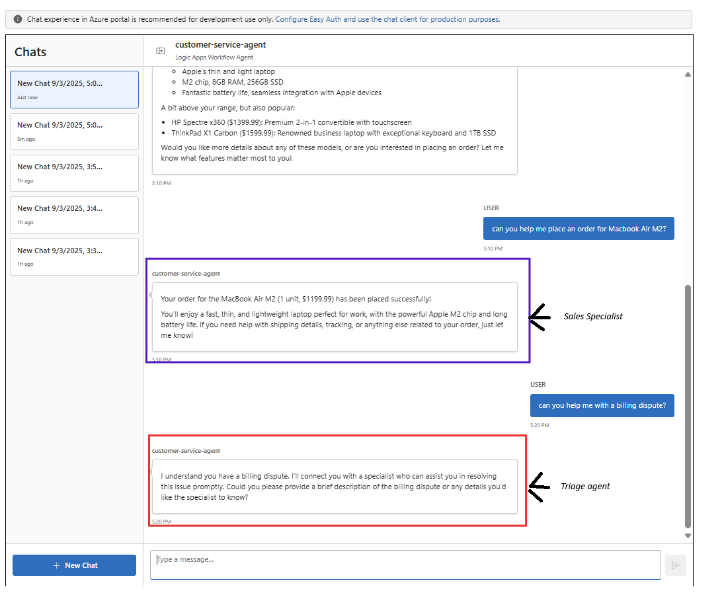724x593 pixels.
Task: Click the collapse chat panel icon beside customer-service-agent
Action: [160, 50]
